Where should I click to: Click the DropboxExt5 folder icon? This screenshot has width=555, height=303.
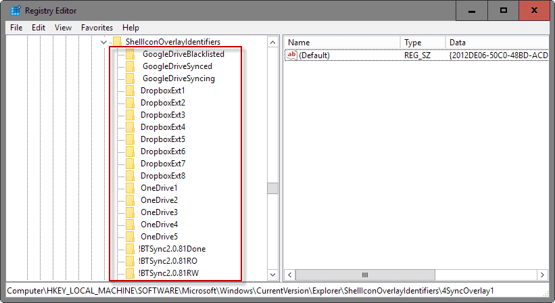pos(130,139)
